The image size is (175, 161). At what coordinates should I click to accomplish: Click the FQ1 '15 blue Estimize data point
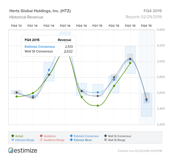98,92
